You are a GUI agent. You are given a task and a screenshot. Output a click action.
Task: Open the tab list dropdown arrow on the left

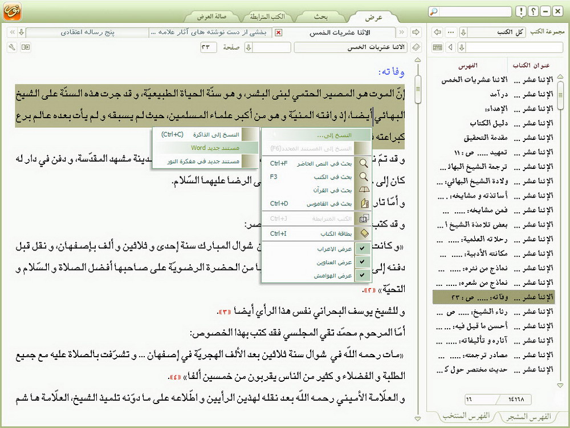tap(22, 33)
